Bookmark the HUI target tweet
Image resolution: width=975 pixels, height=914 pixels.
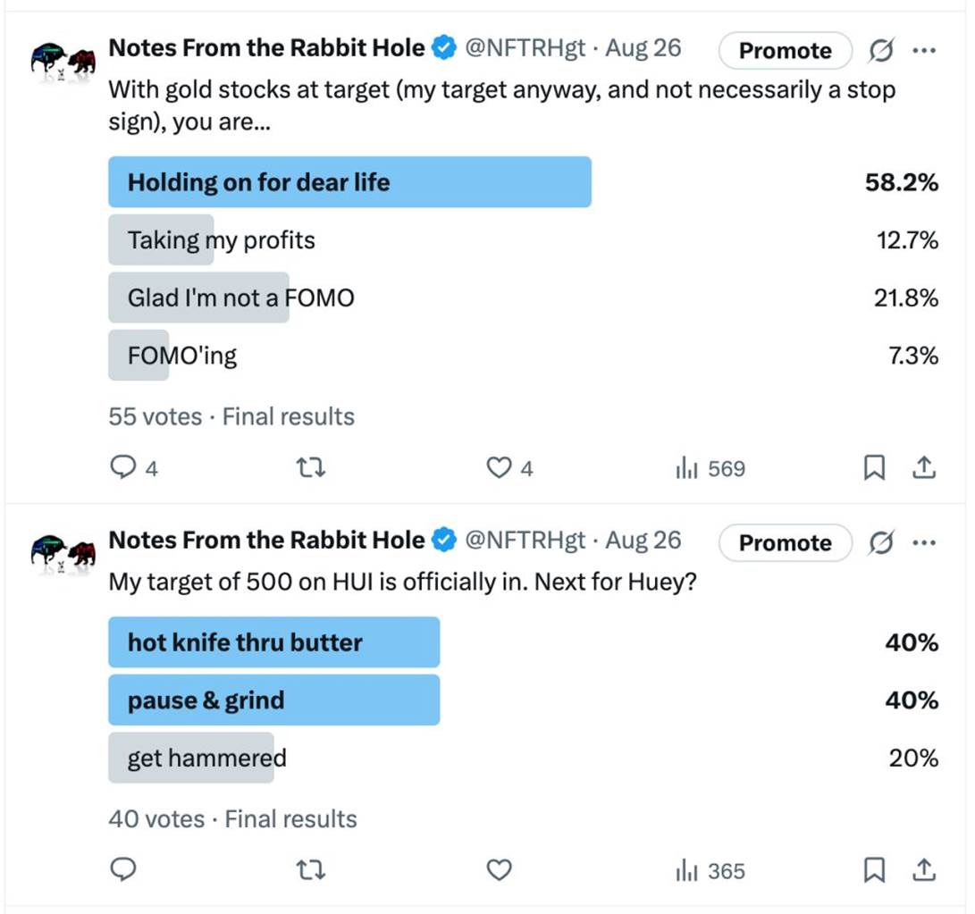(874, 869)
